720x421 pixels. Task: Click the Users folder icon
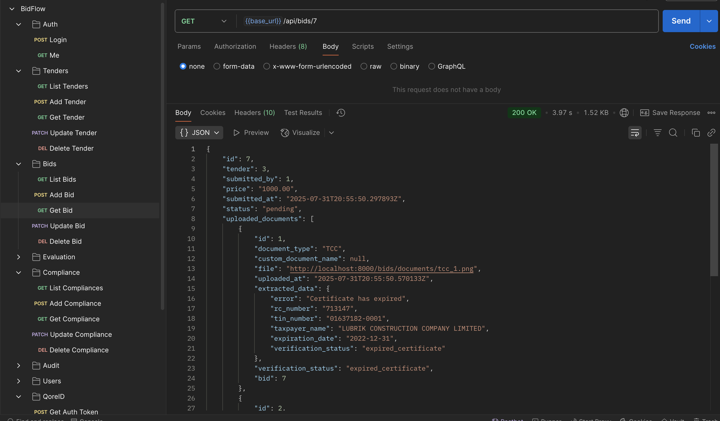[x=36, y=381]
